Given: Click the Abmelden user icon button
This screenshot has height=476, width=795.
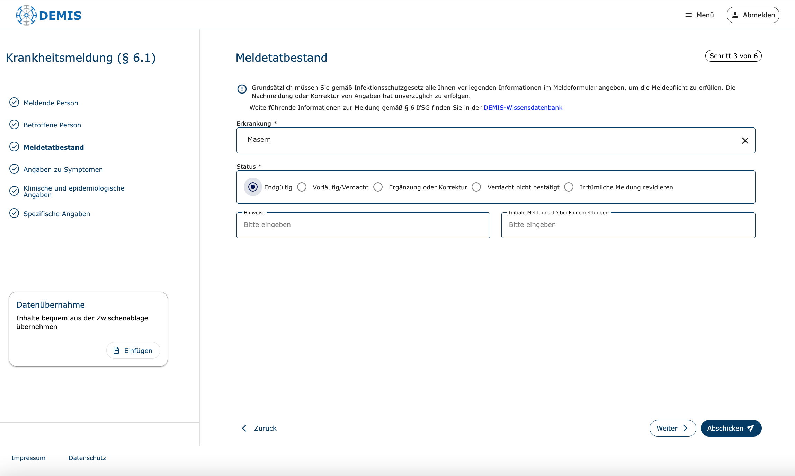Looking at the screenshot, I should tap(753, 15).
